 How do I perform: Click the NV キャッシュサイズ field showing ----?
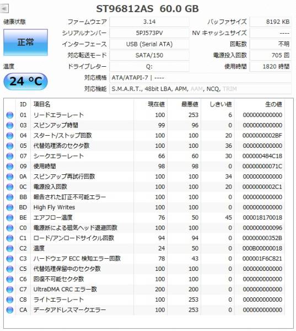tap(271, 33)
